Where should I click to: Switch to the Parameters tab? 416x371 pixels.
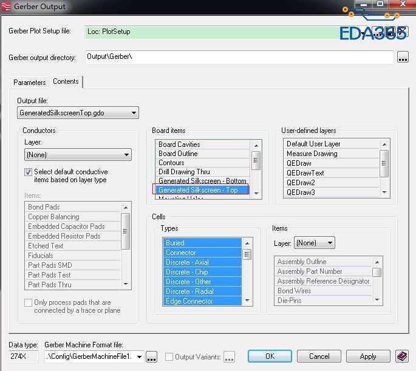click(x=29, y=83)
